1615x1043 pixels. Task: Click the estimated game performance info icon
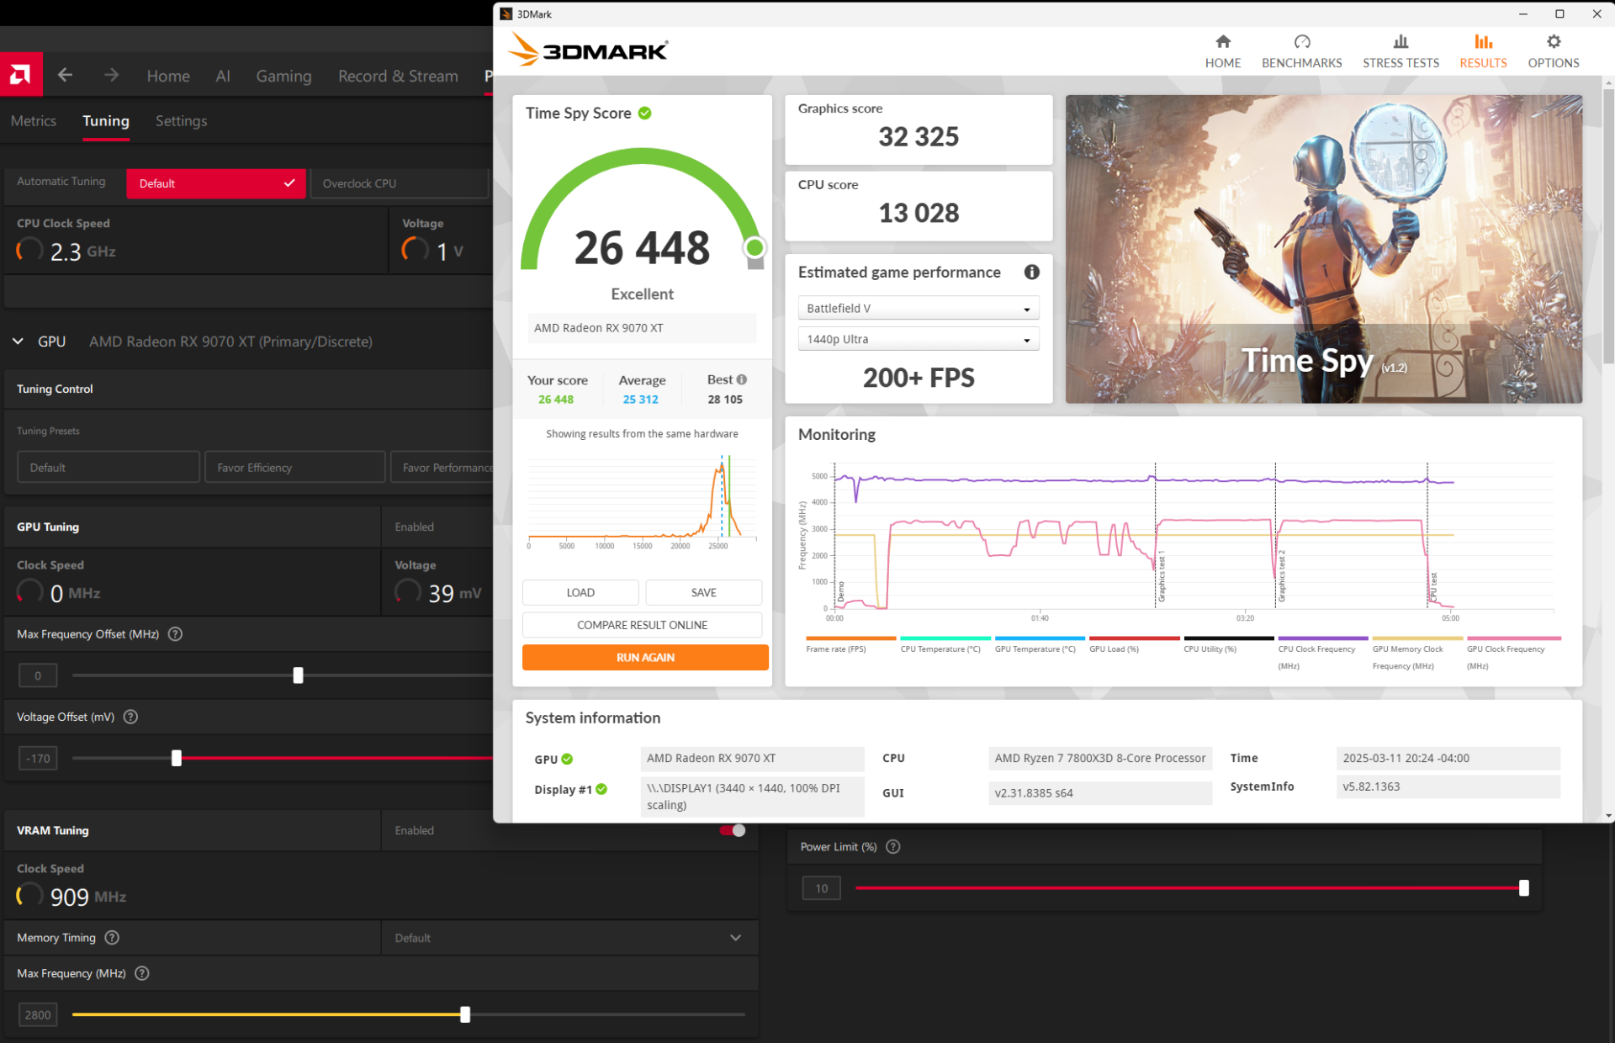pyautogui.click(x=1031, y=272)
